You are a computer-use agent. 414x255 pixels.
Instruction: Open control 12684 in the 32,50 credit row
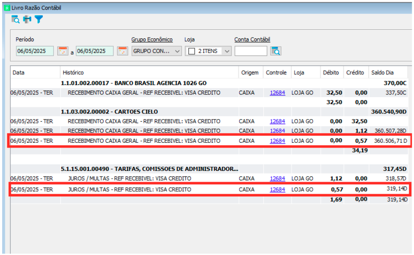coord(277,121)
